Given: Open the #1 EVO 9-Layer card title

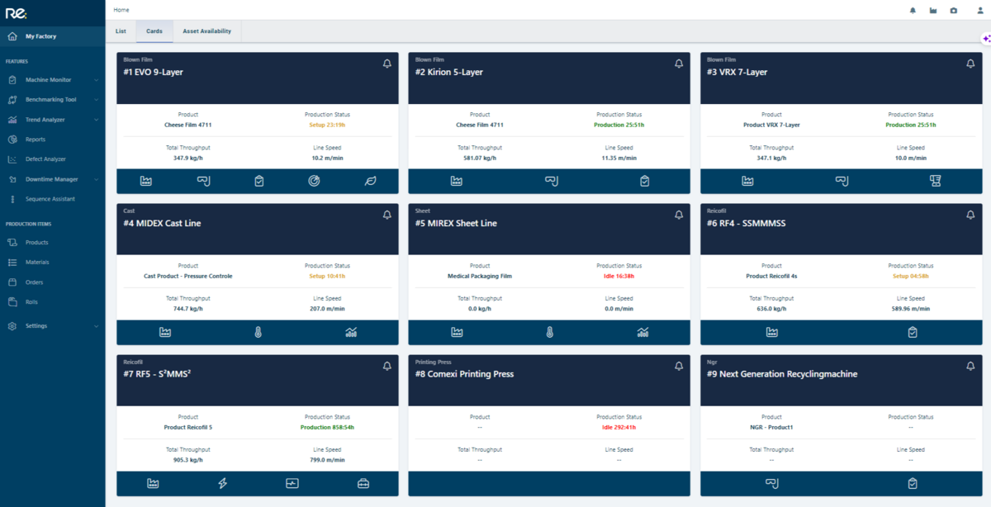Looking at the screenshot, I should (153, 72).
